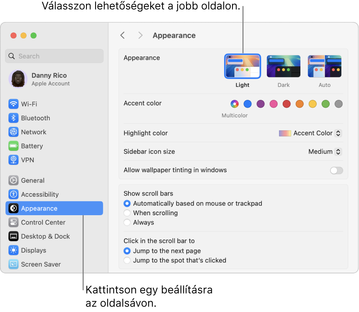
Task: Open Displays settings label
Action: (34, 250)
